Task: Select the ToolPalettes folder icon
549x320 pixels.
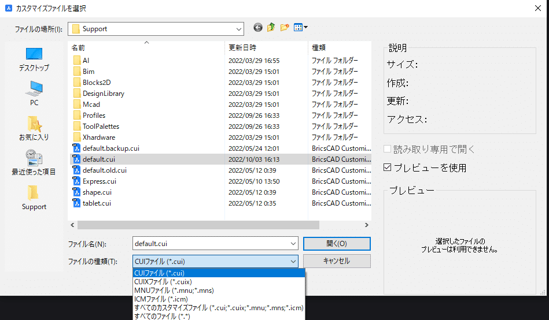Action: (x=77, y=126)
